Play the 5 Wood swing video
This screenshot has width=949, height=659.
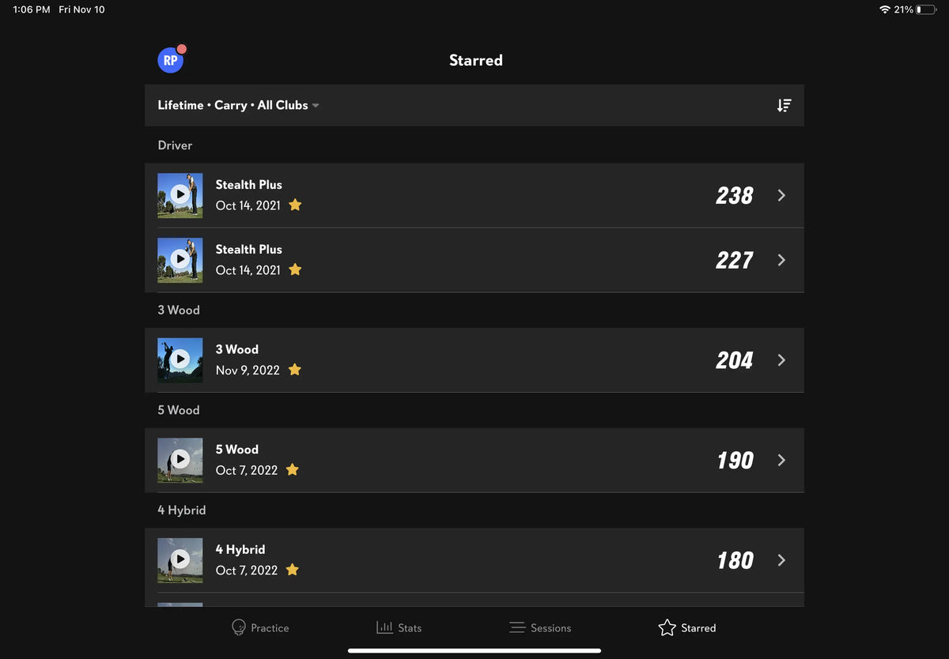pyautogui.click(x=180, y=460)
